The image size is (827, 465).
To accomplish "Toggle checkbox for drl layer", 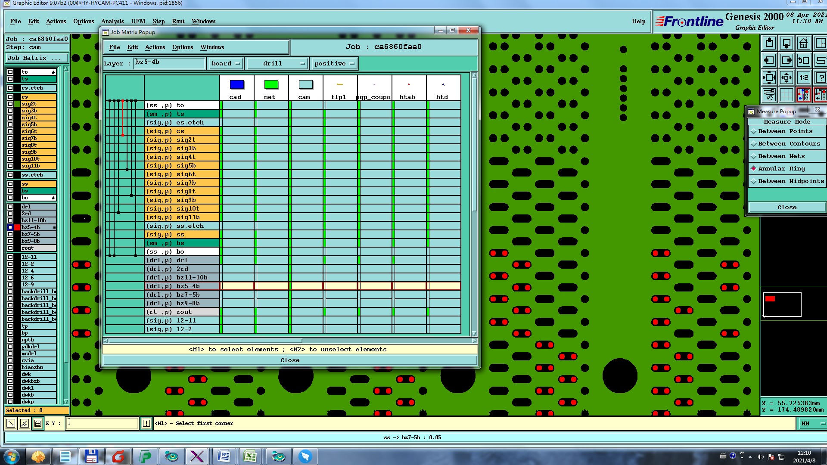I will [10, 207].
